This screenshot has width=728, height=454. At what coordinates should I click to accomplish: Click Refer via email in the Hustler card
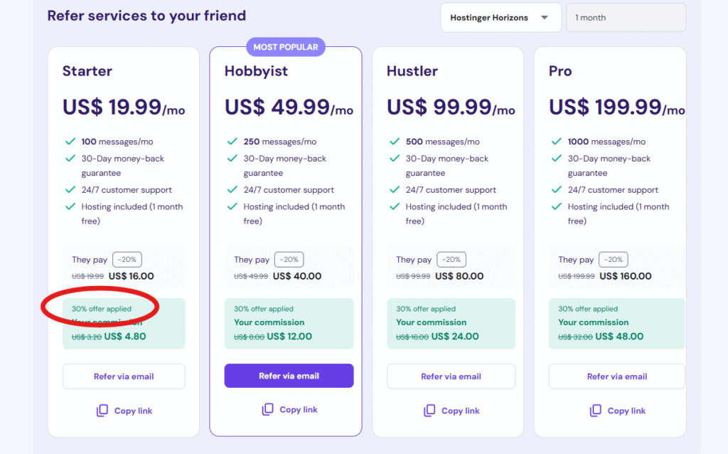point(451,376)
